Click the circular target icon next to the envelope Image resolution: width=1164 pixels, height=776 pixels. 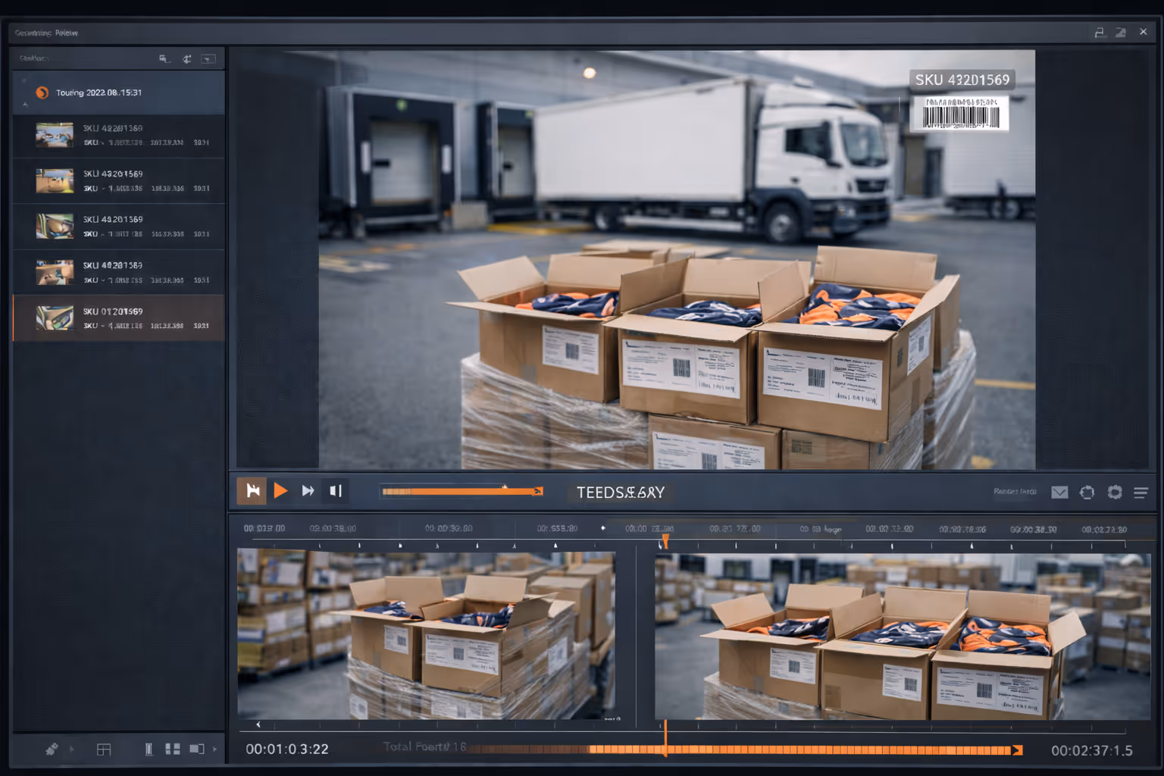pyautogui.click(x=1087, y=493)
